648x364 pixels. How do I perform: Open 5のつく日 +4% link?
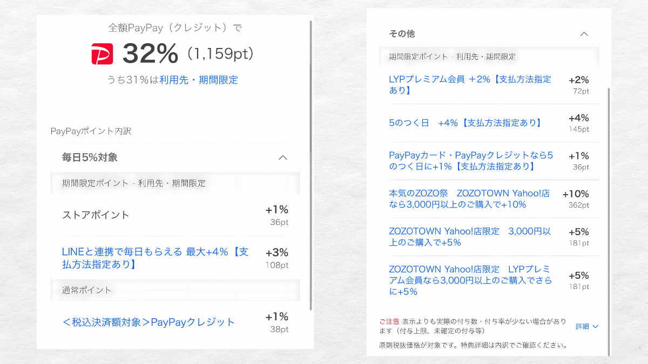(465, 123)
